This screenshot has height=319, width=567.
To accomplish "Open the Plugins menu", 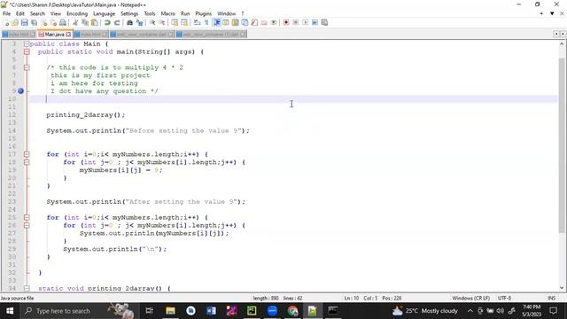I will tap(204, 14).
